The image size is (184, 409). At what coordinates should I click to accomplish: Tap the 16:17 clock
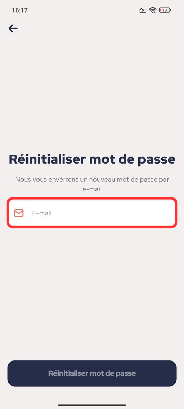coord(20,10)
